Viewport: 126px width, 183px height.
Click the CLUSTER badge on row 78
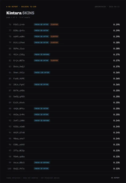54,37
